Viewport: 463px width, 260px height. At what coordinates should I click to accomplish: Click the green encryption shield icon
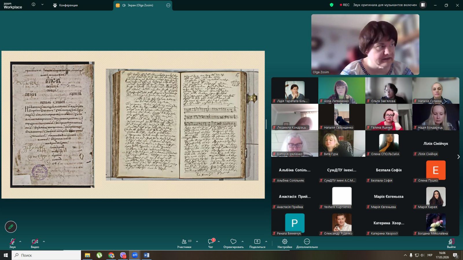(332, 5)
